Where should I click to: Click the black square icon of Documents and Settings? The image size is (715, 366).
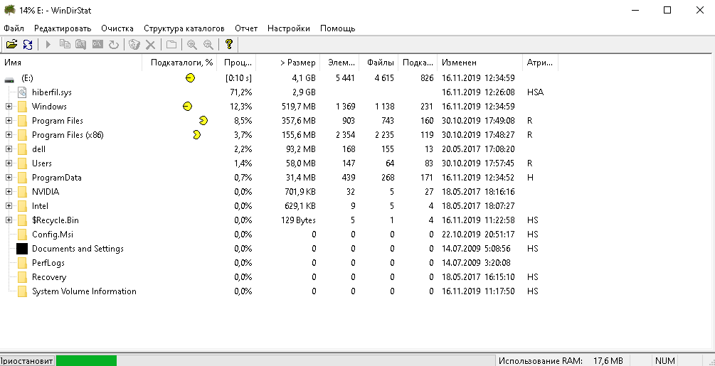click(x=22, y=249)
